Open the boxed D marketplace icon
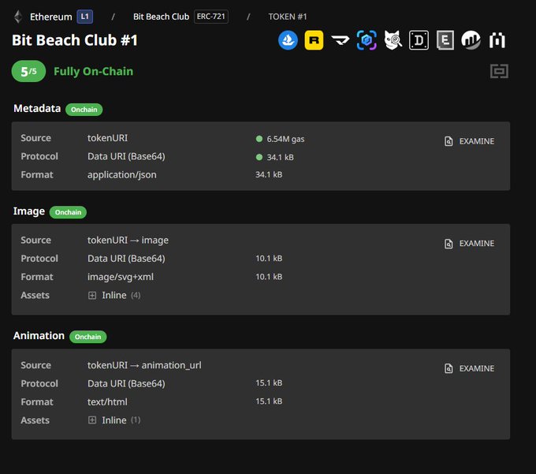 coord(419,40)
